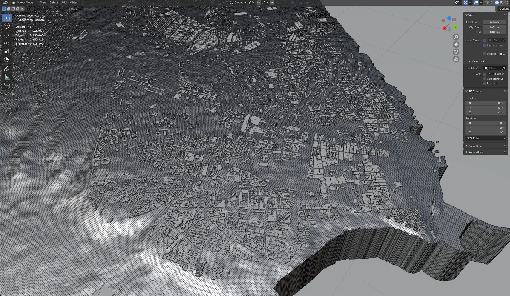Set selection mode to intersect

click(x=22, y=9)
